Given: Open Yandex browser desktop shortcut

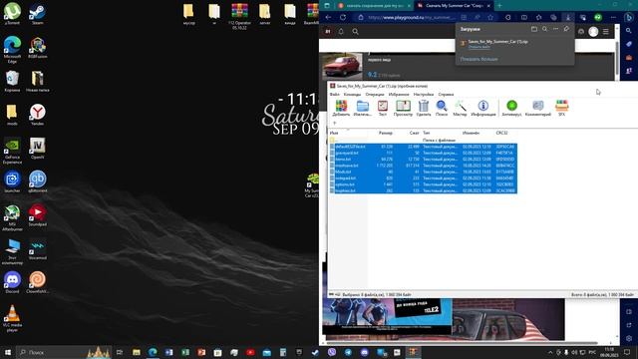Looking at the screenshot, I should pyautogui.click(x=38, y=115).
